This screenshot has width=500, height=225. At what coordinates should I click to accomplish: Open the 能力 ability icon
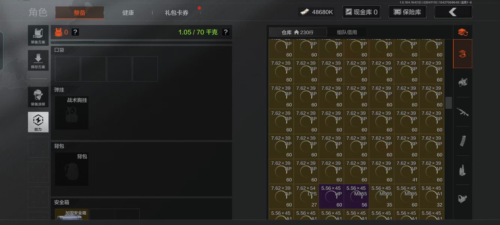38,122
